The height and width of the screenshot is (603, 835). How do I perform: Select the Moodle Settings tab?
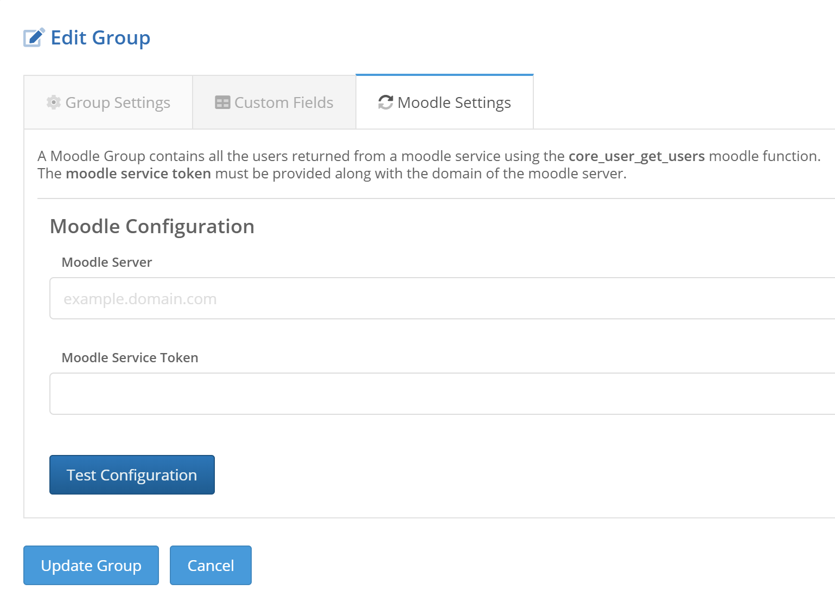tap(444, 102)
